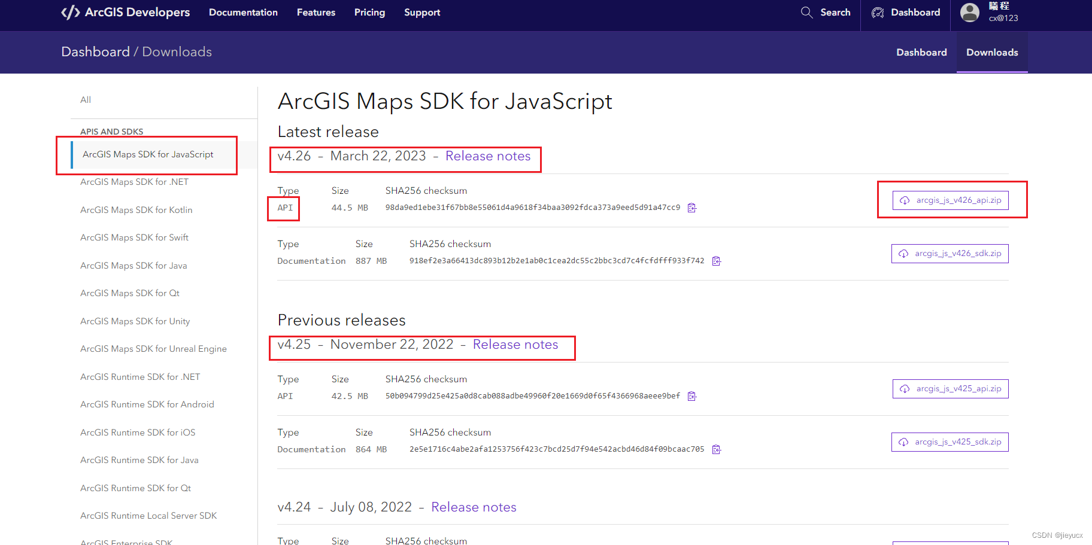
Task: Copy the v4.26 API SHA256 checksum
Action: 692,208
